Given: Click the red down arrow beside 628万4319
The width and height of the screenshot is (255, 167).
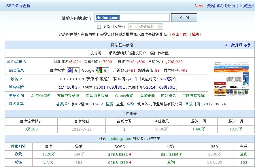Looking at the screenshot, I should coord(131,162).
